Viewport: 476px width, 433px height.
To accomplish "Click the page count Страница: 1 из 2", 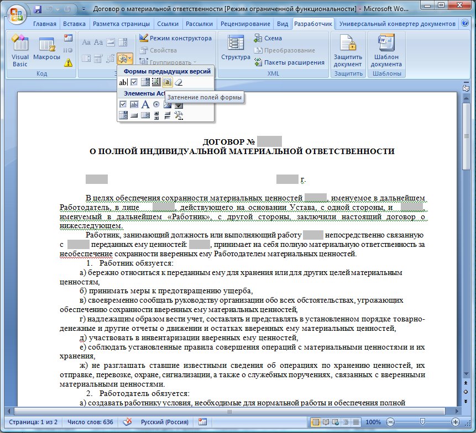I will pyautogui.click(x=33, y=422).
